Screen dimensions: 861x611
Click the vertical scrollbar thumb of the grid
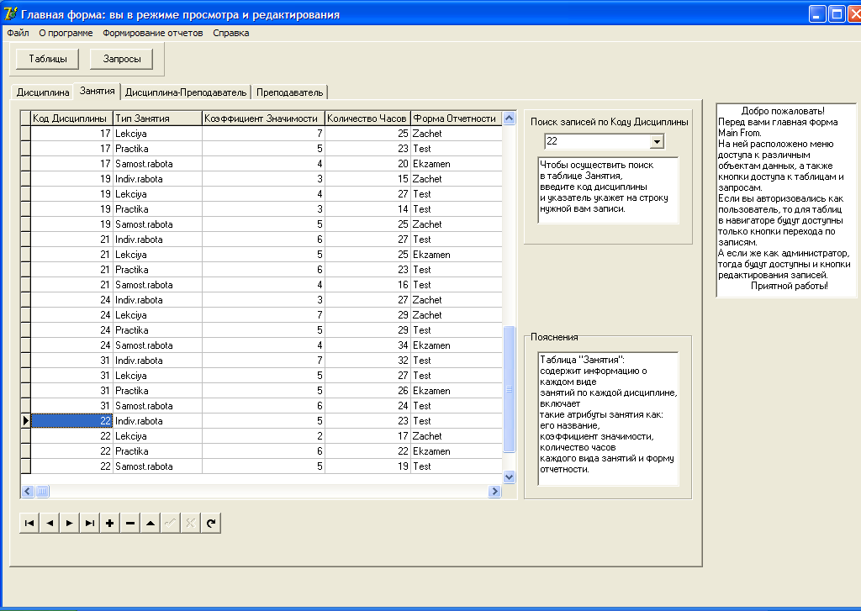509,389
